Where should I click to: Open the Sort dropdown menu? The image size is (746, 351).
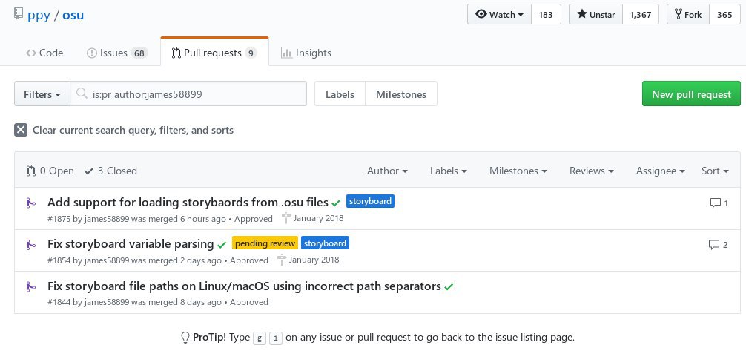(x=715, y=171)
